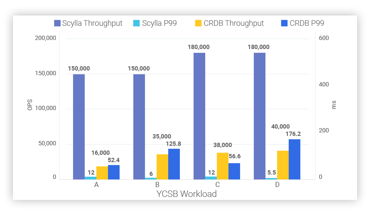Click the 125.8 data label
Image resolution: width=370 pixels, height=215 pixels.
173,144
